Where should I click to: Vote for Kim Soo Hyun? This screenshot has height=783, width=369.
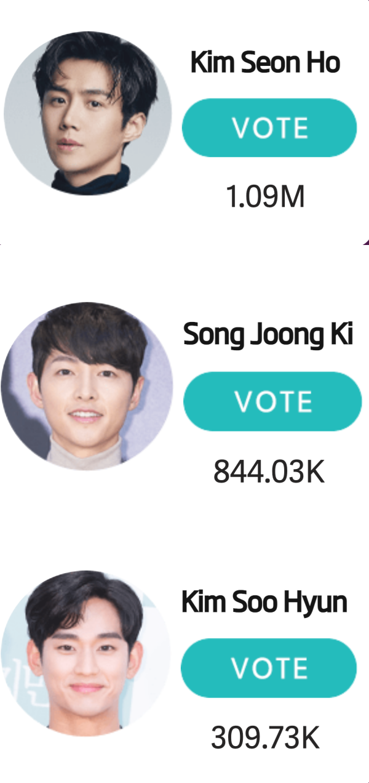tap(269, 668)
